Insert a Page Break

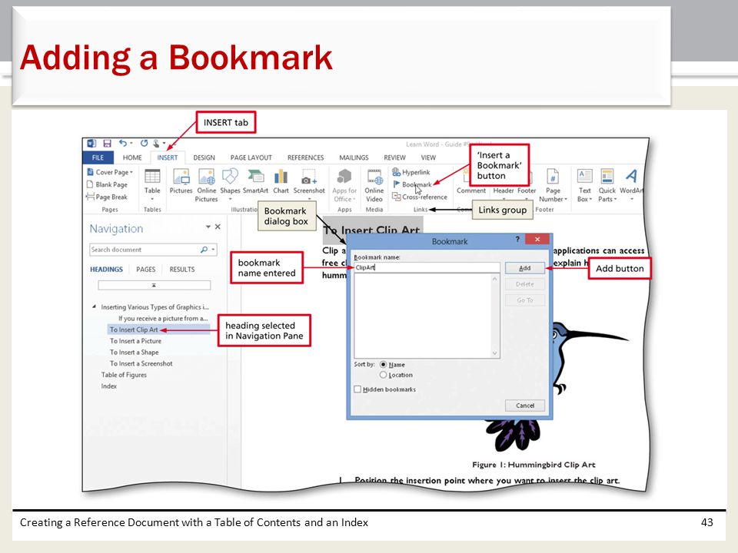pyautogui.click(x=107, y=197)
